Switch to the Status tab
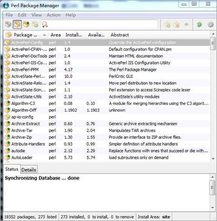Viewport: 217px width, 221px height. [12, 169]
